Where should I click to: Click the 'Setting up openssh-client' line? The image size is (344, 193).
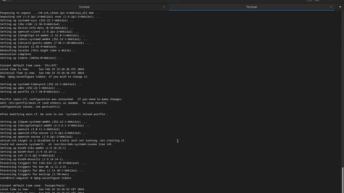[x=40, y=32]
